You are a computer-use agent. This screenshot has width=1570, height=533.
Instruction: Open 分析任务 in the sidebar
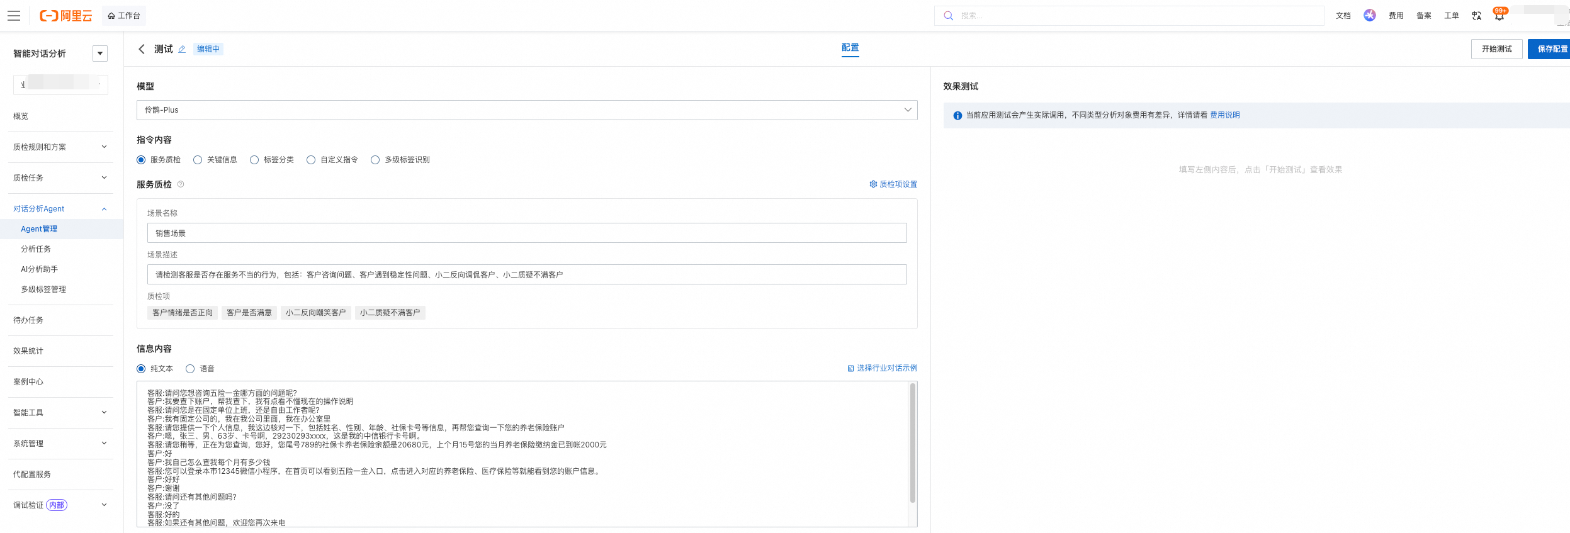point(36,249)
